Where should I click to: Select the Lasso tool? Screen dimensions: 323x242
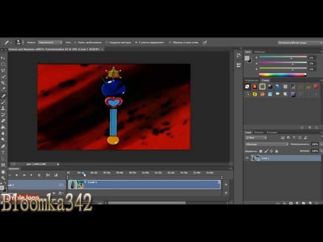(x=3, y=71)
